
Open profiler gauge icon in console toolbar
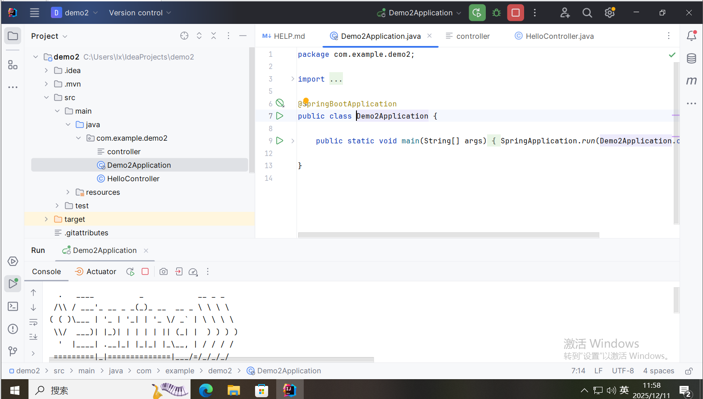(193, 271)
